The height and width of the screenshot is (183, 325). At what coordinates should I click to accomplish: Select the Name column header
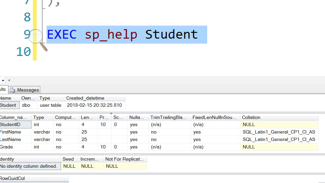(10, 98)
